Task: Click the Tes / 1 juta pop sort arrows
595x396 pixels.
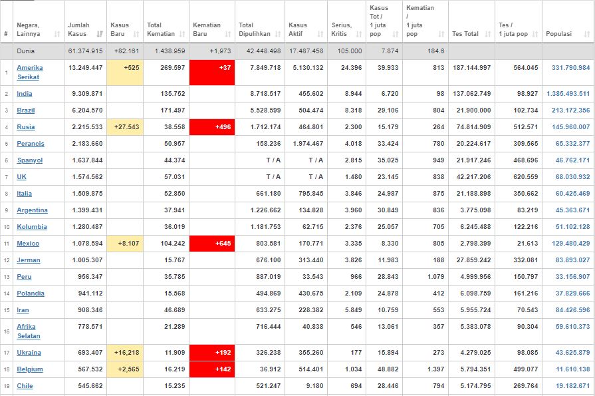Action: click(535, 34)
